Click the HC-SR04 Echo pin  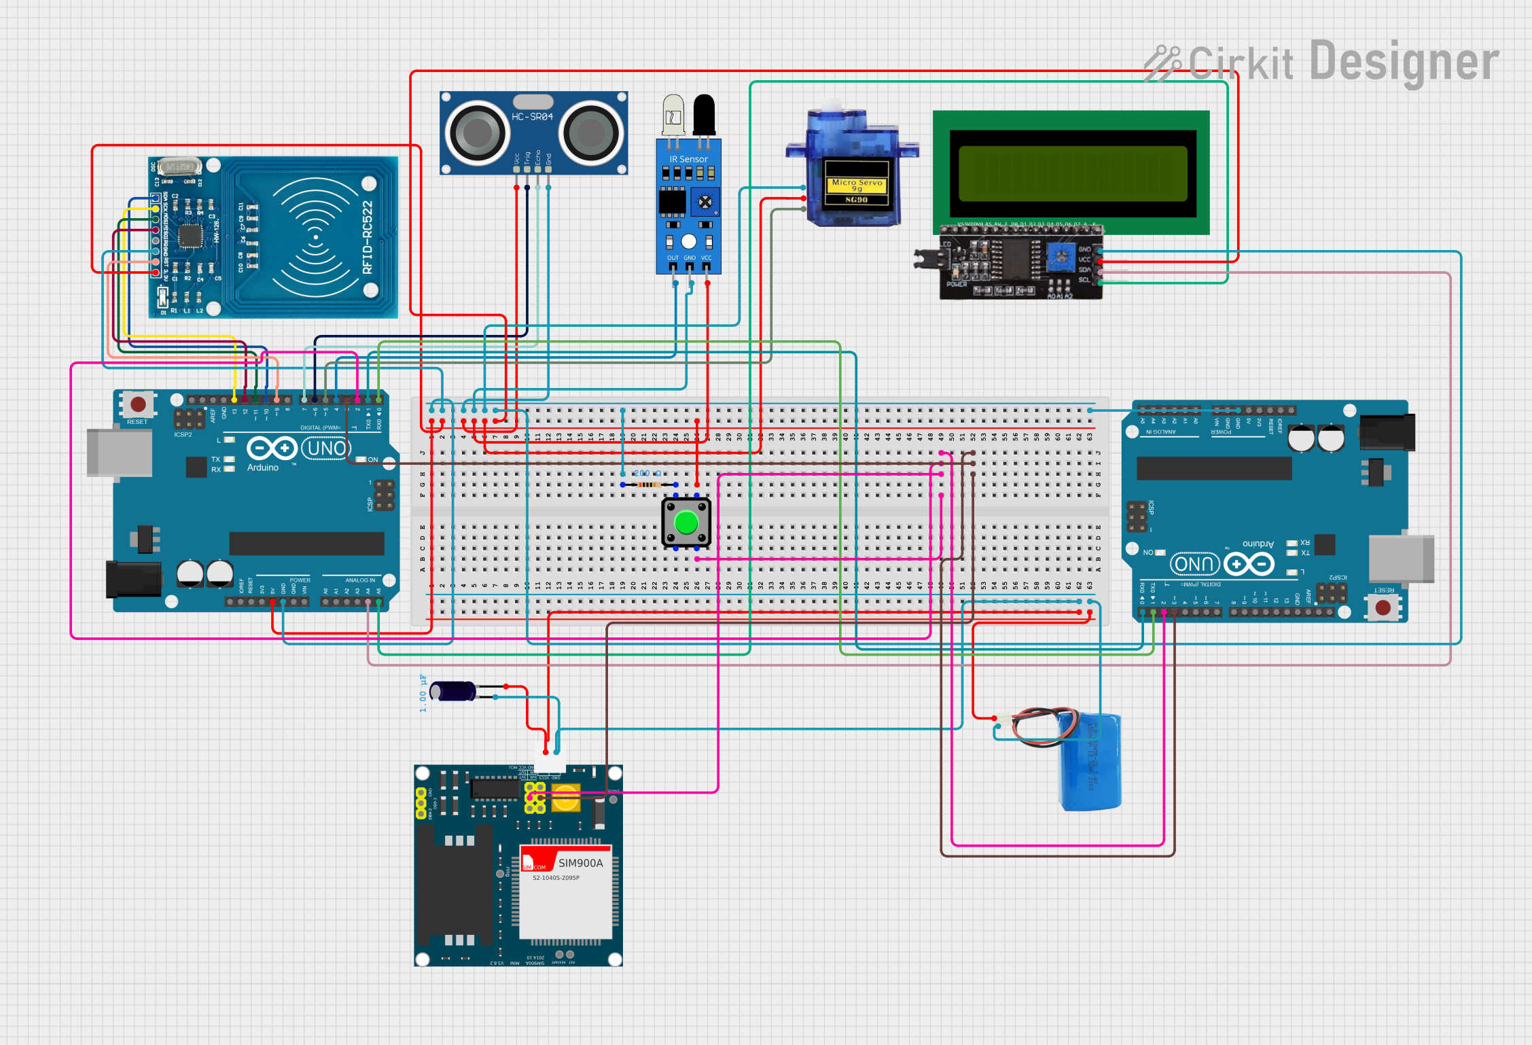538,169
